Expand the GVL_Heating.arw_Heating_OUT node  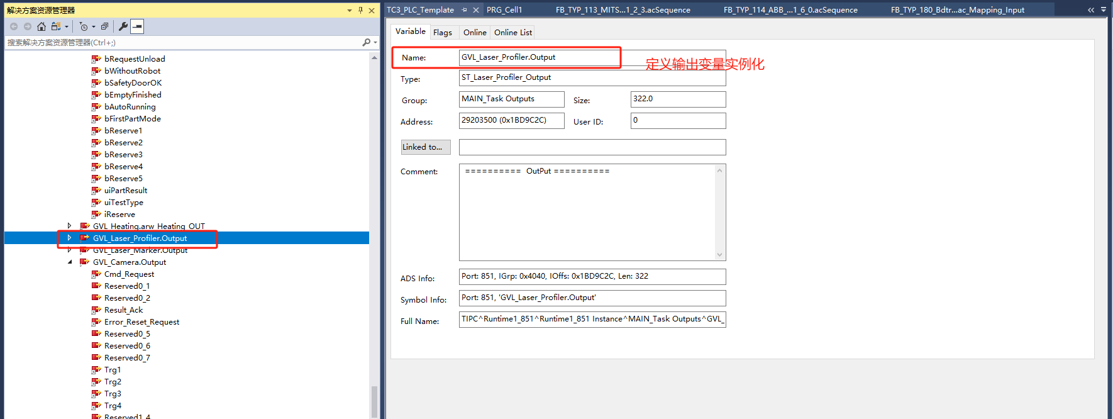pyautogui.click(x=69, y=226)
